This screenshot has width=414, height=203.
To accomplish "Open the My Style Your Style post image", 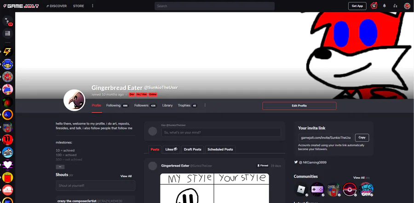I will 215,188.
